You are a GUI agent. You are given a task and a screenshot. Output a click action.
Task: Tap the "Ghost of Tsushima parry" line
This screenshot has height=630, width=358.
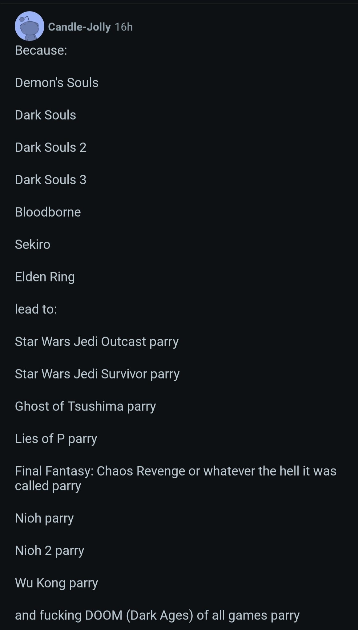85,406
